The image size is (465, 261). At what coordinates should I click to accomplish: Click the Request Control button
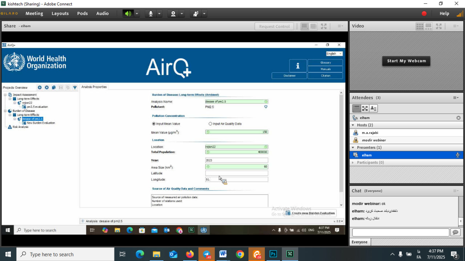[274, 26]
